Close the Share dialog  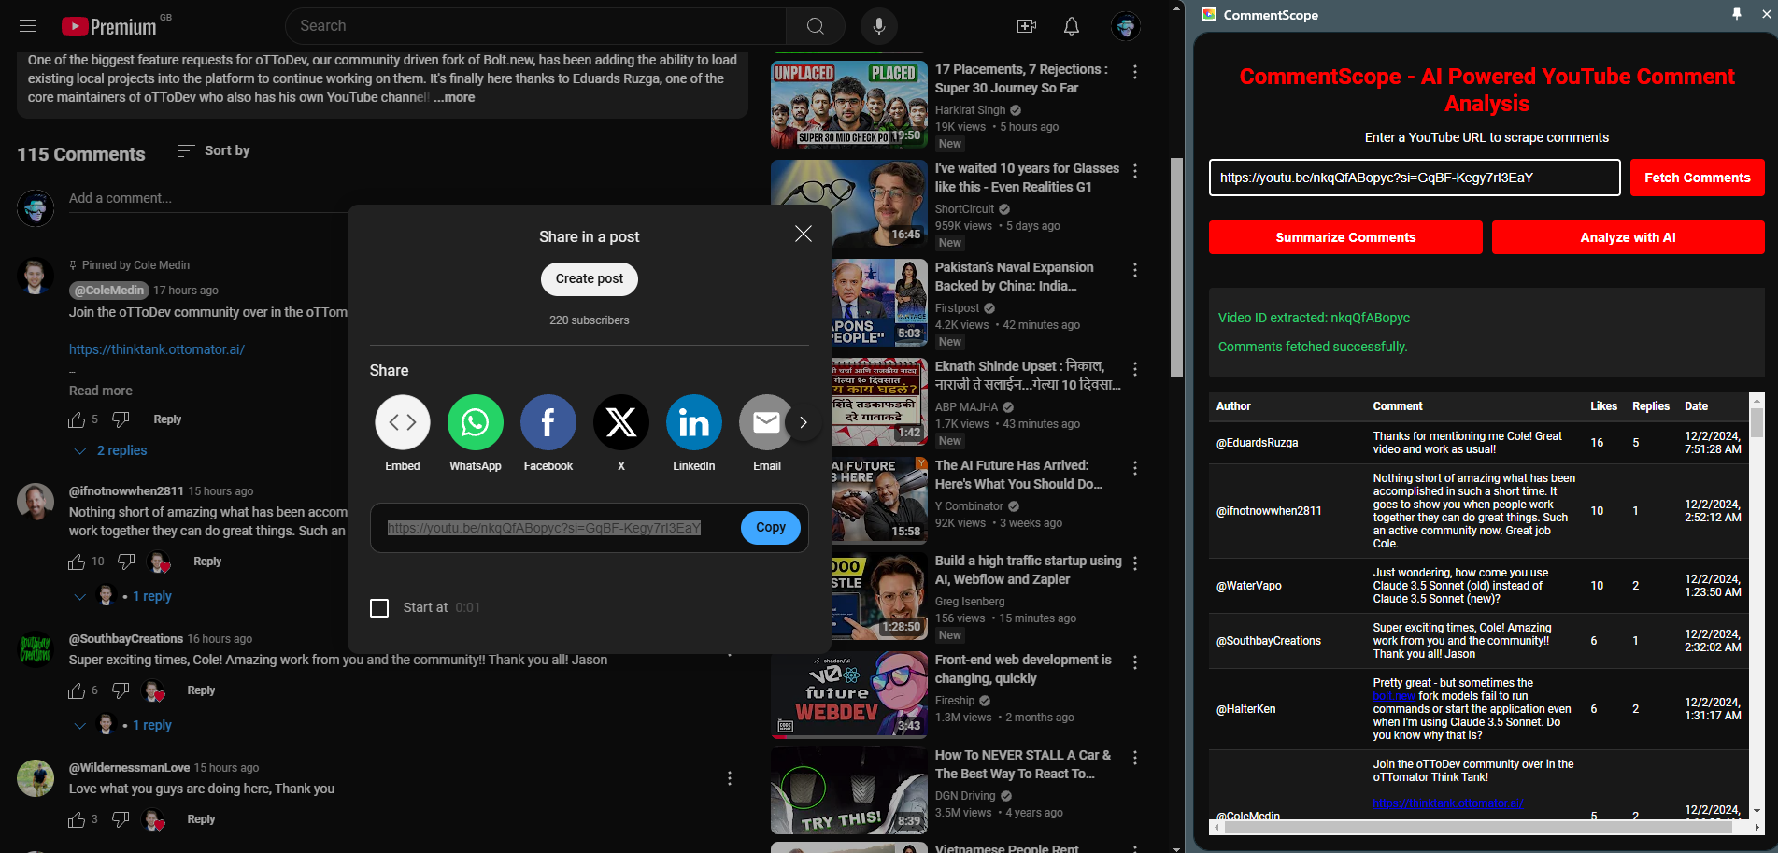804,234
